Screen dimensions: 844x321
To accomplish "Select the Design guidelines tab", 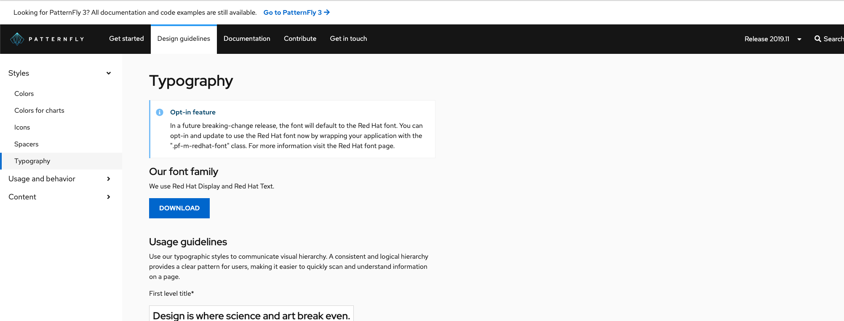I will coord(184,39).
